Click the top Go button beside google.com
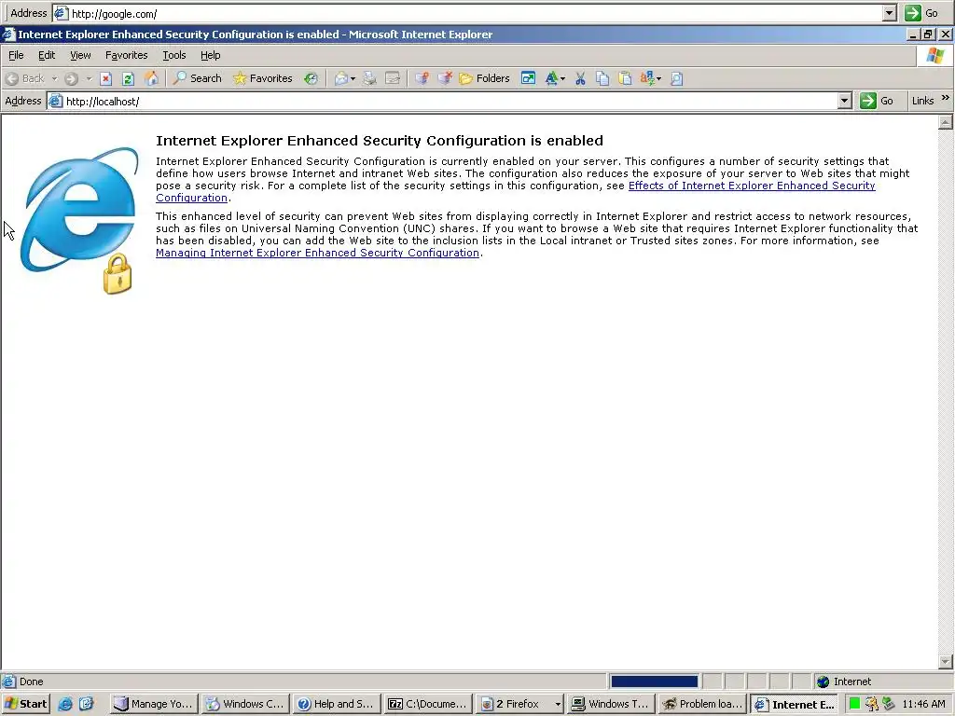 (x=921, y=13)
